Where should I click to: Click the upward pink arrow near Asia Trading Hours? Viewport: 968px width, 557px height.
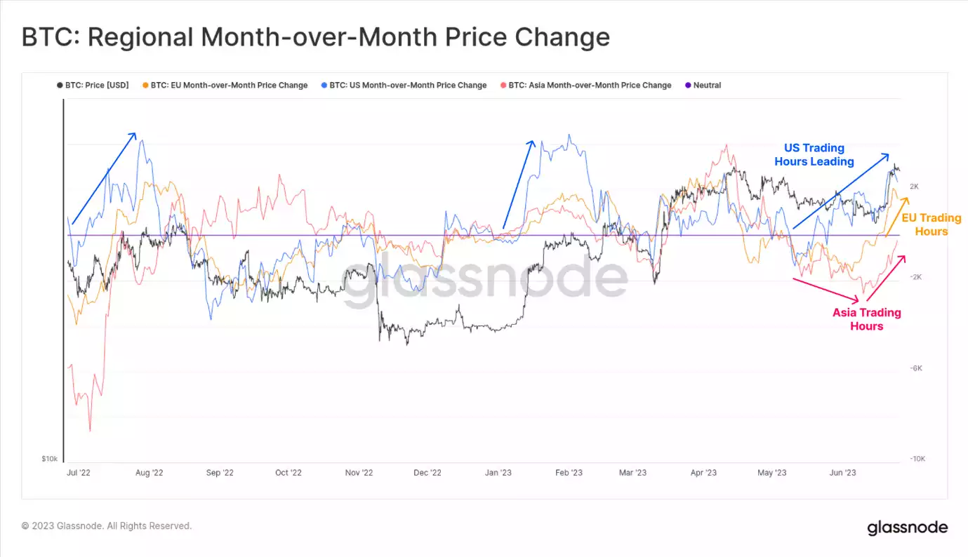(x=886, y=278)
